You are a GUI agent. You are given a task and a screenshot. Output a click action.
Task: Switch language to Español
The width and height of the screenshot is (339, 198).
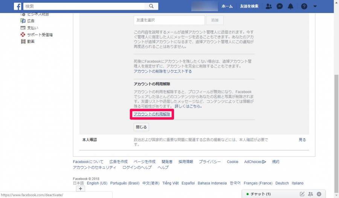tap(188, 183)
